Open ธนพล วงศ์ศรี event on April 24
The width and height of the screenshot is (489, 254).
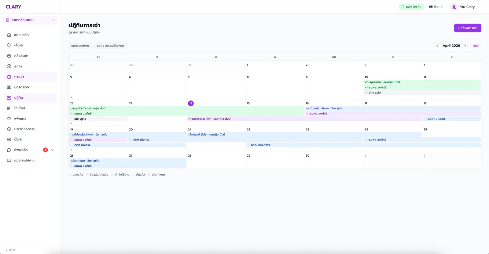422,140
